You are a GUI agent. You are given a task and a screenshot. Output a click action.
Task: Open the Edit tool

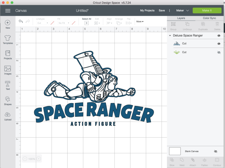pyautogui.click(x=97, y=23)
